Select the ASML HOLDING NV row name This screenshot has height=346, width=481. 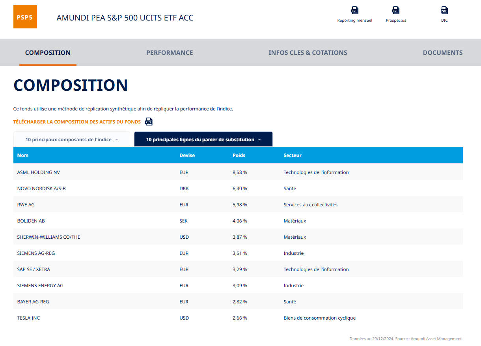click(x=39, y=172)
